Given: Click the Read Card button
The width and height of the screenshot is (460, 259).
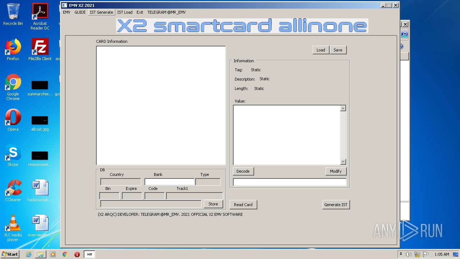Looking at the screenshot, I should (243, 205).
